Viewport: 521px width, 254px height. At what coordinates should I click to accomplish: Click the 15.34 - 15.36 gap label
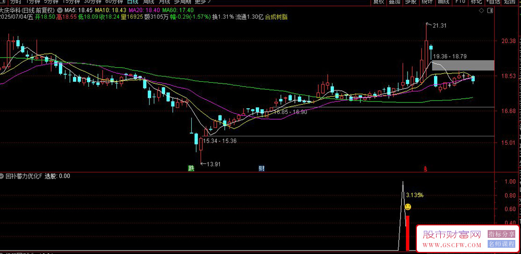(220, 141)
